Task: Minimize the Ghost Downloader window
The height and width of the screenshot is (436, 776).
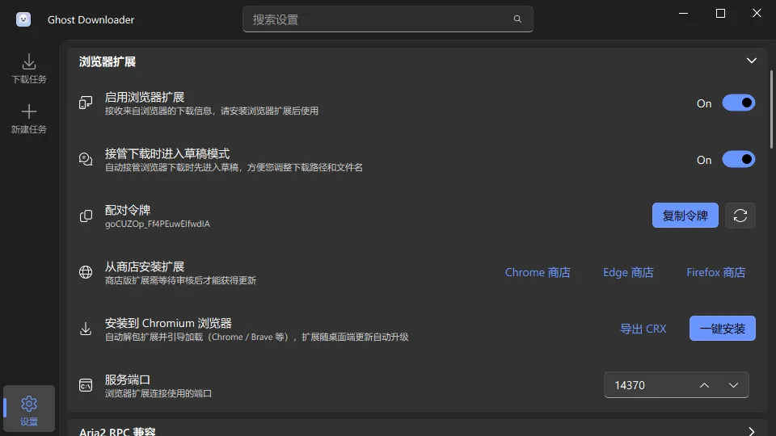Action: coord(684,14)
